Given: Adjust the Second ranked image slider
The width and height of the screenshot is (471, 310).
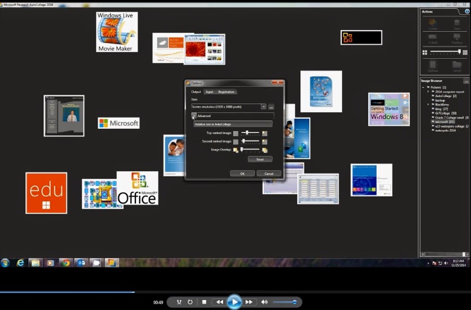Looking at the screenshot, I should coord(250,141).
